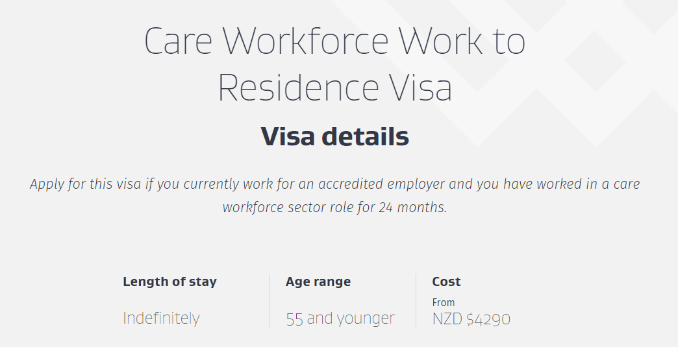Select the "Cost" label
Image resolution: width=678 pixels, height=347 pixels.
click(x=446, y=282)
